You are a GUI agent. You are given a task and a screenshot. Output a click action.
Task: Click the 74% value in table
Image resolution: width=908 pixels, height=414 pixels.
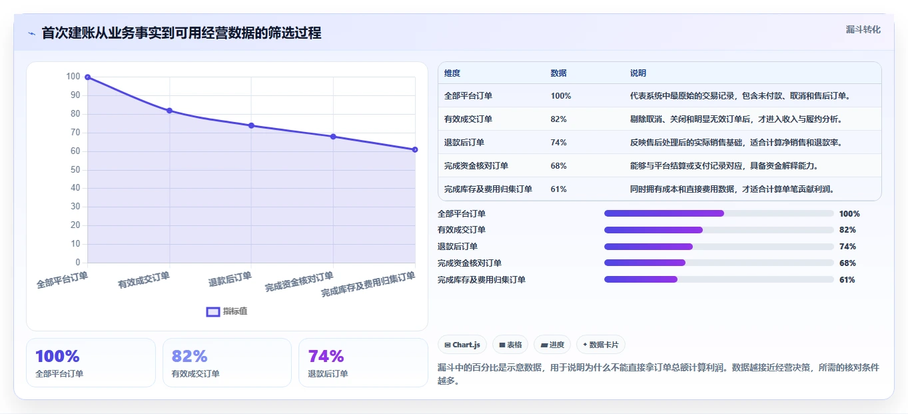(x=559, y=143)
